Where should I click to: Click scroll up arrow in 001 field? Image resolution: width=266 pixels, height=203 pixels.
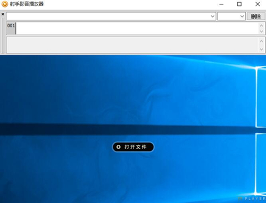[x=261, y=26]
